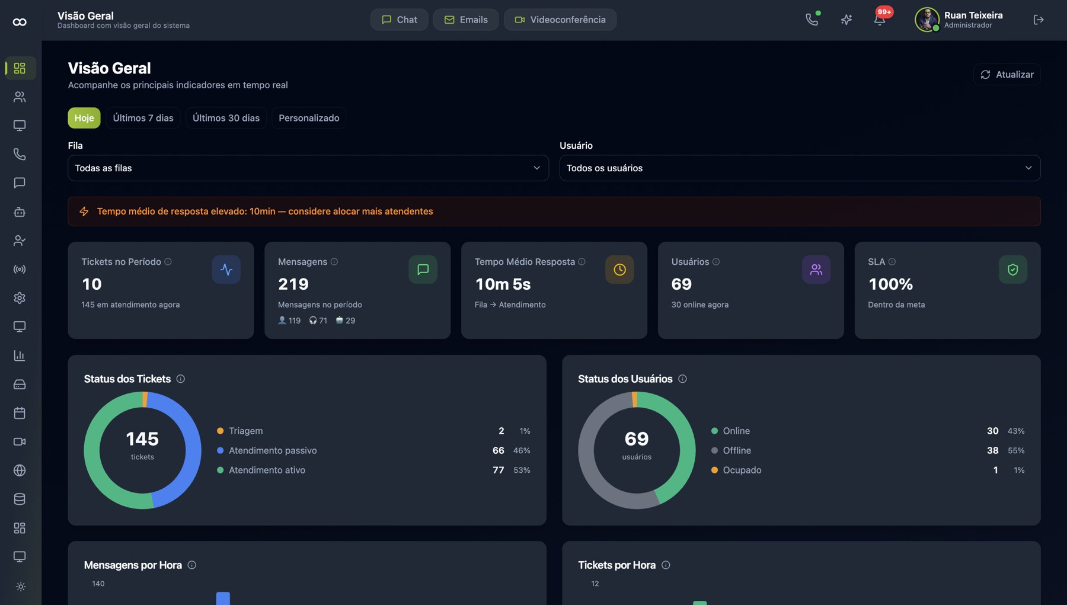
Task: Open the settings gear in the sidebar
Action: (x=20, y=298)
